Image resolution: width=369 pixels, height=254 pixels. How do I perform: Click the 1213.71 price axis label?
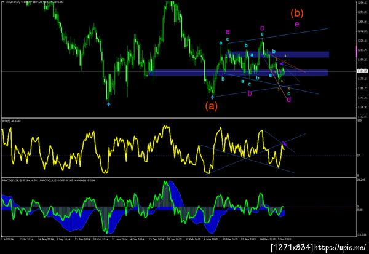(363, 50)
